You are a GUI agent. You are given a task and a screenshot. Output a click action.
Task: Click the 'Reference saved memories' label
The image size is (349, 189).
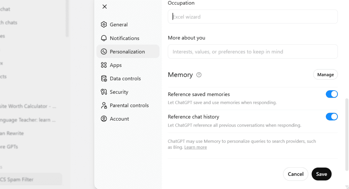[199, 94]
